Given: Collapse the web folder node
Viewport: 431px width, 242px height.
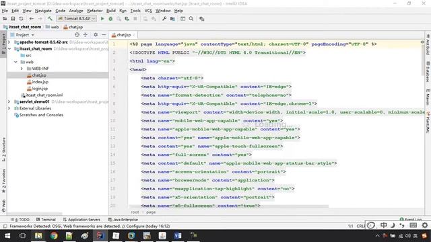Looking at the screenshot, I should [15, 62].
